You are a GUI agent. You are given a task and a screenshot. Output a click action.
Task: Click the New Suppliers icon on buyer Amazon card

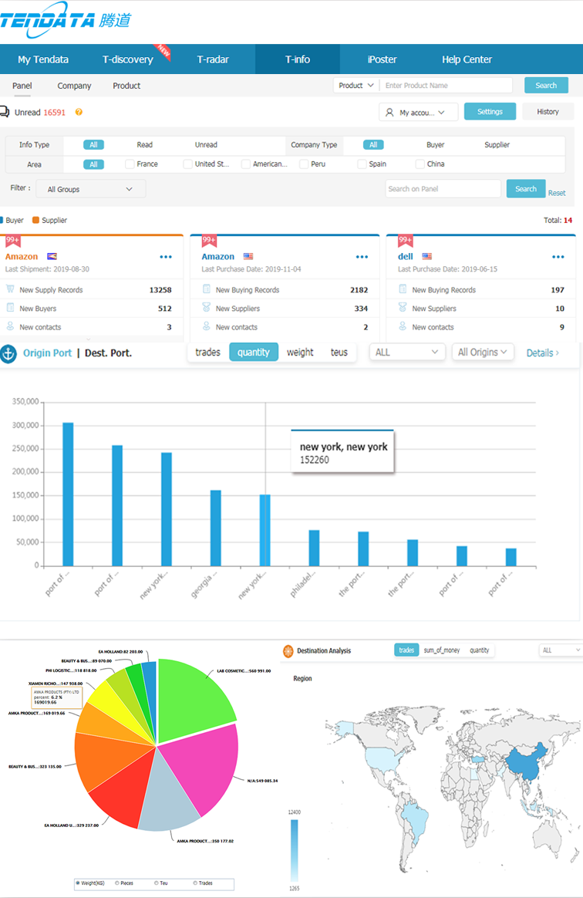(x=206, y=308)
